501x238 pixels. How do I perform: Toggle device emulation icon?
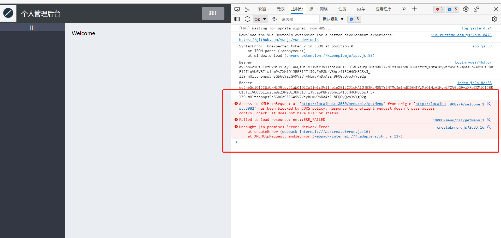click(x=247, y=9)
